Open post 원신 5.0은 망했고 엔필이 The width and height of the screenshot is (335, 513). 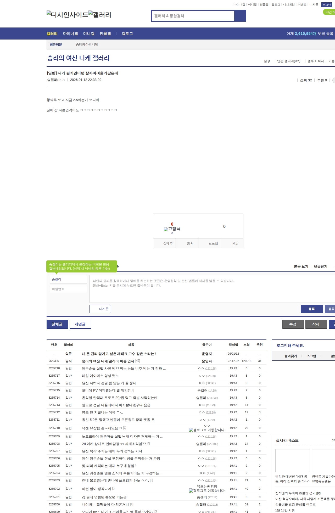coord(118,420)
